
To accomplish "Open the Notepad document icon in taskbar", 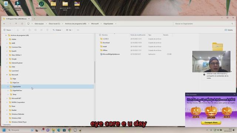I will 75,130.
